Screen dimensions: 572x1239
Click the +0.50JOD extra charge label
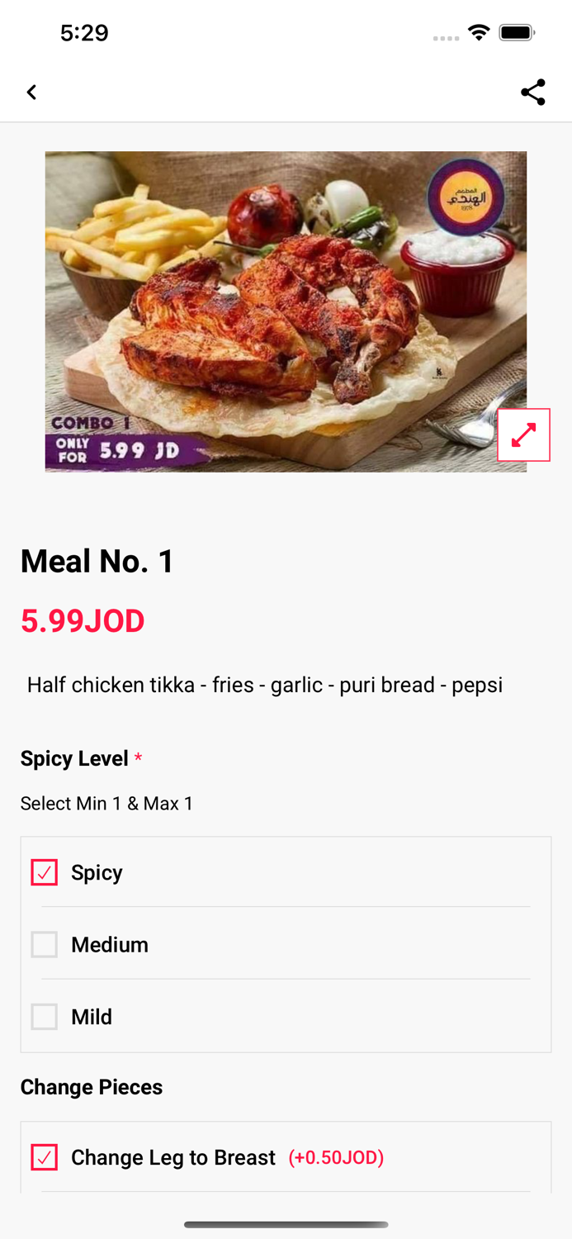[336, 1158]
